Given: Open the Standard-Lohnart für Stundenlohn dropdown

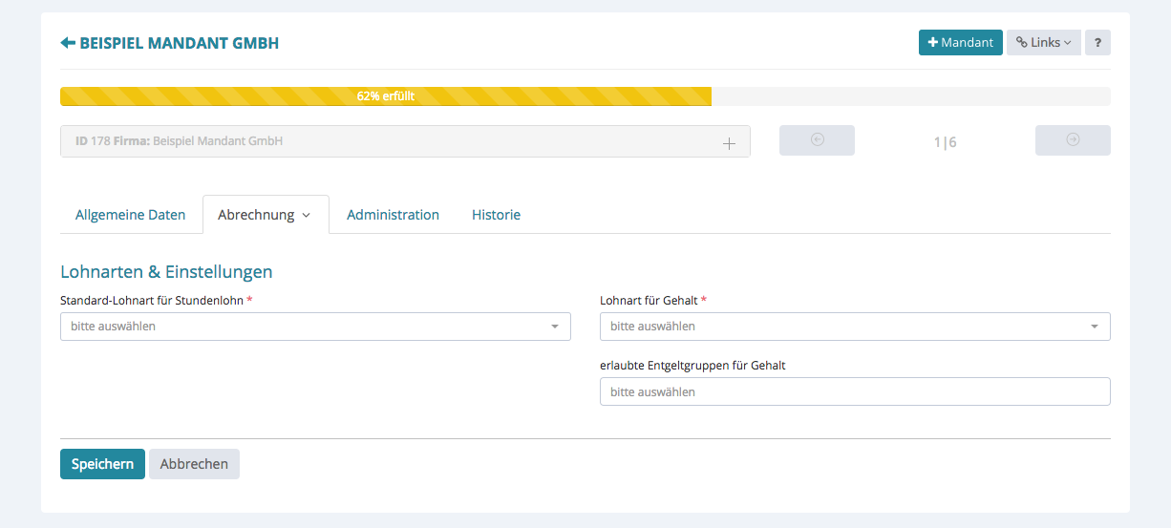Looking at the screenshot, I should [x=315, y=327].
